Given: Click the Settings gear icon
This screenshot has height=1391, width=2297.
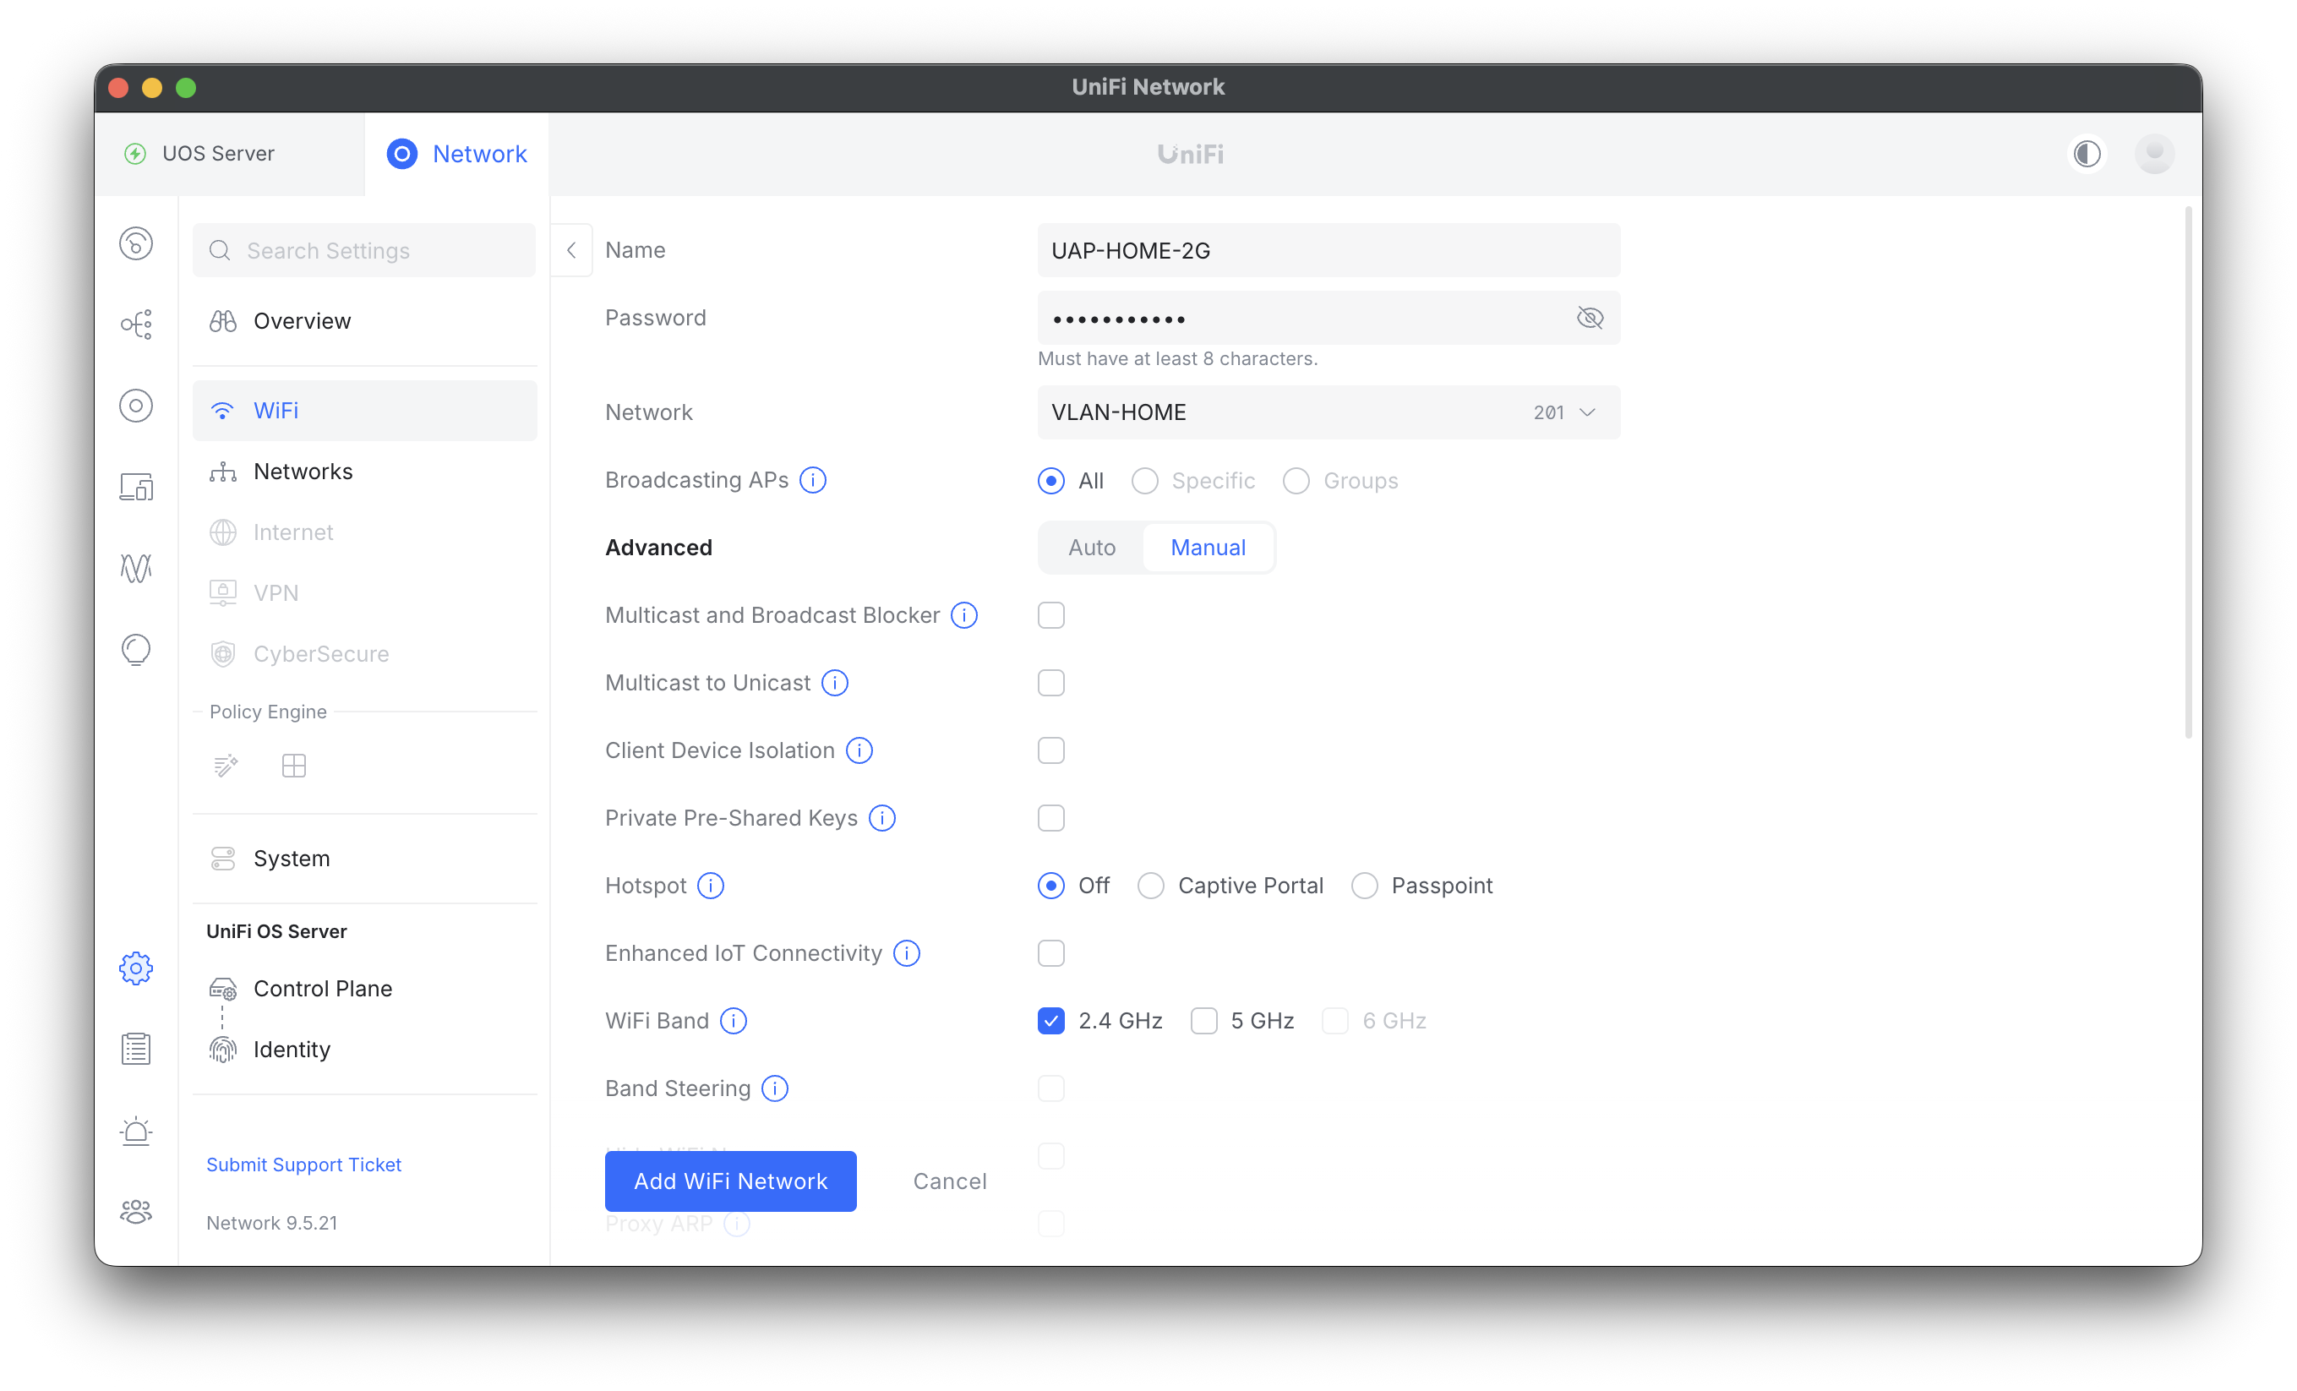Looking at the screenshot, I should [136, 968].
